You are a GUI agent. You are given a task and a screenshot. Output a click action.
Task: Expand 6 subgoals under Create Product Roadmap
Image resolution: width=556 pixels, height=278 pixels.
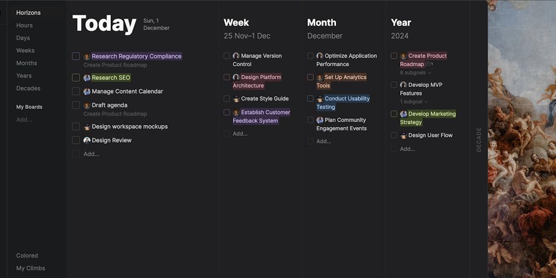[415, 73]
